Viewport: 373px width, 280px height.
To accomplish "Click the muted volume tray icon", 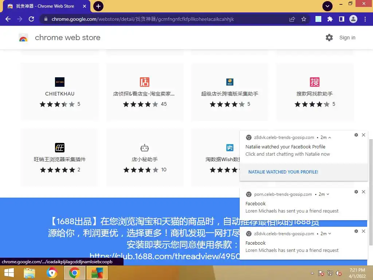I will click(339, 273).
